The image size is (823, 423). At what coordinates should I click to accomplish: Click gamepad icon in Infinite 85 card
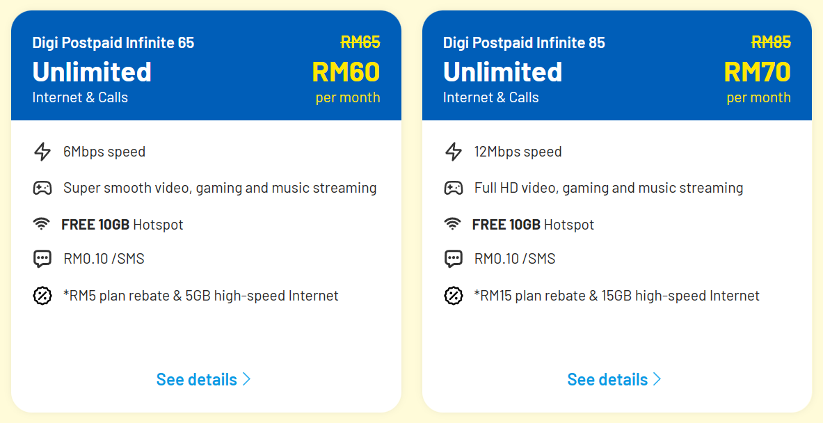coord(454,188)
